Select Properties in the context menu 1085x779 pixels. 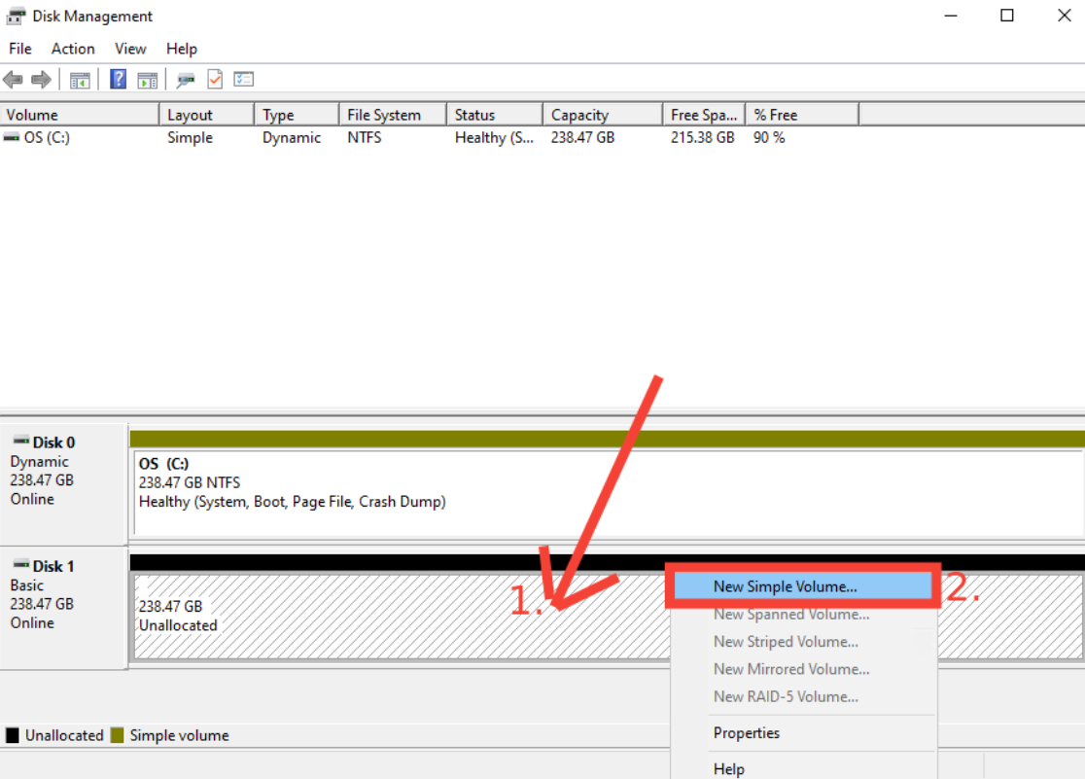[x=746, y=733]
